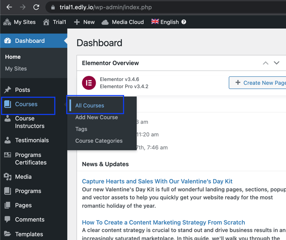The image size is (286, 240).
Task: Click the Courses book icon
Action: pyautogui.click(x=7, y=104)
